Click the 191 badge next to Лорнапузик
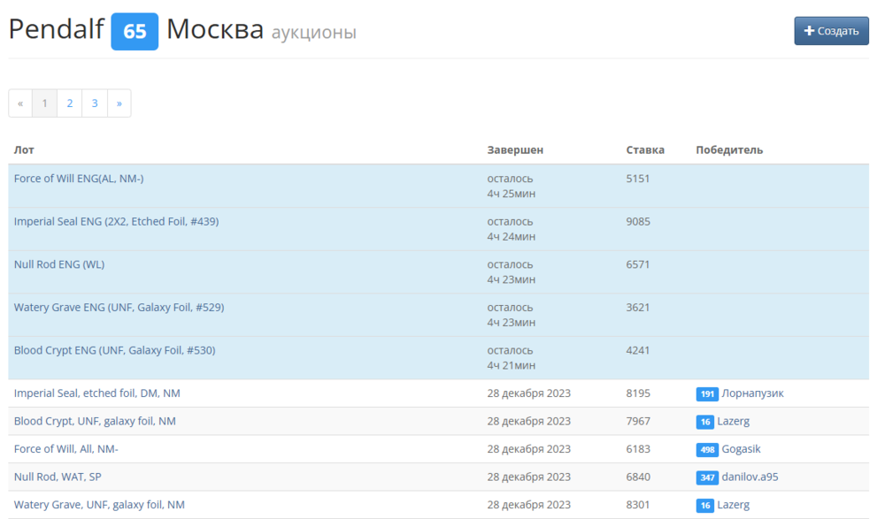The height and width of the screenshot is (519, 885). click(706, 394)
